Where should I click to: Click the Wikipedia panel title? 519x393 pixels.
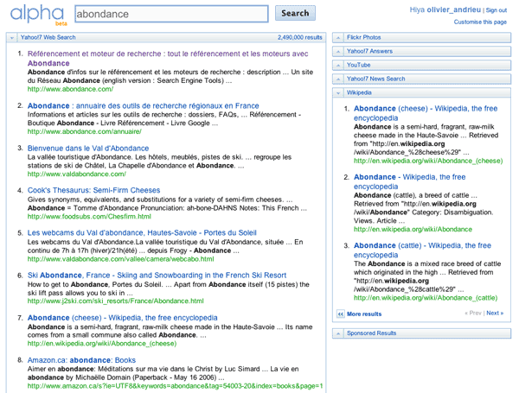(359, 92)
